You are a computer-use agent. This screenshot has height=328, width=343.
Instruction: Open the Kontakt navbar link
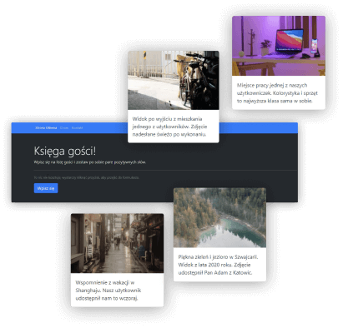coord(77,128)
